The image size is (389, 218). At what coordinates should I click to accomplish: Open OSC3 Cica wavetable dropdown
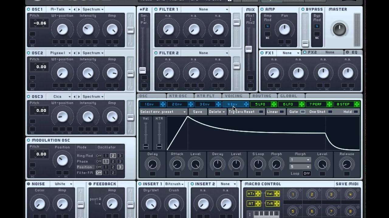60,97
